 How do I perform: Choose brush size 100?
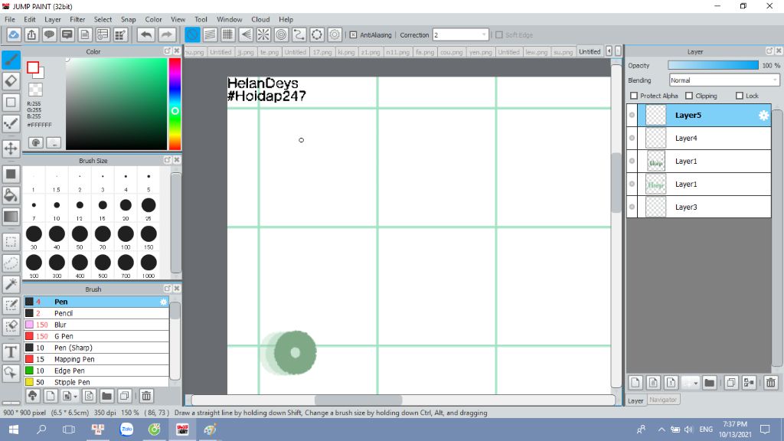point(126,237)
